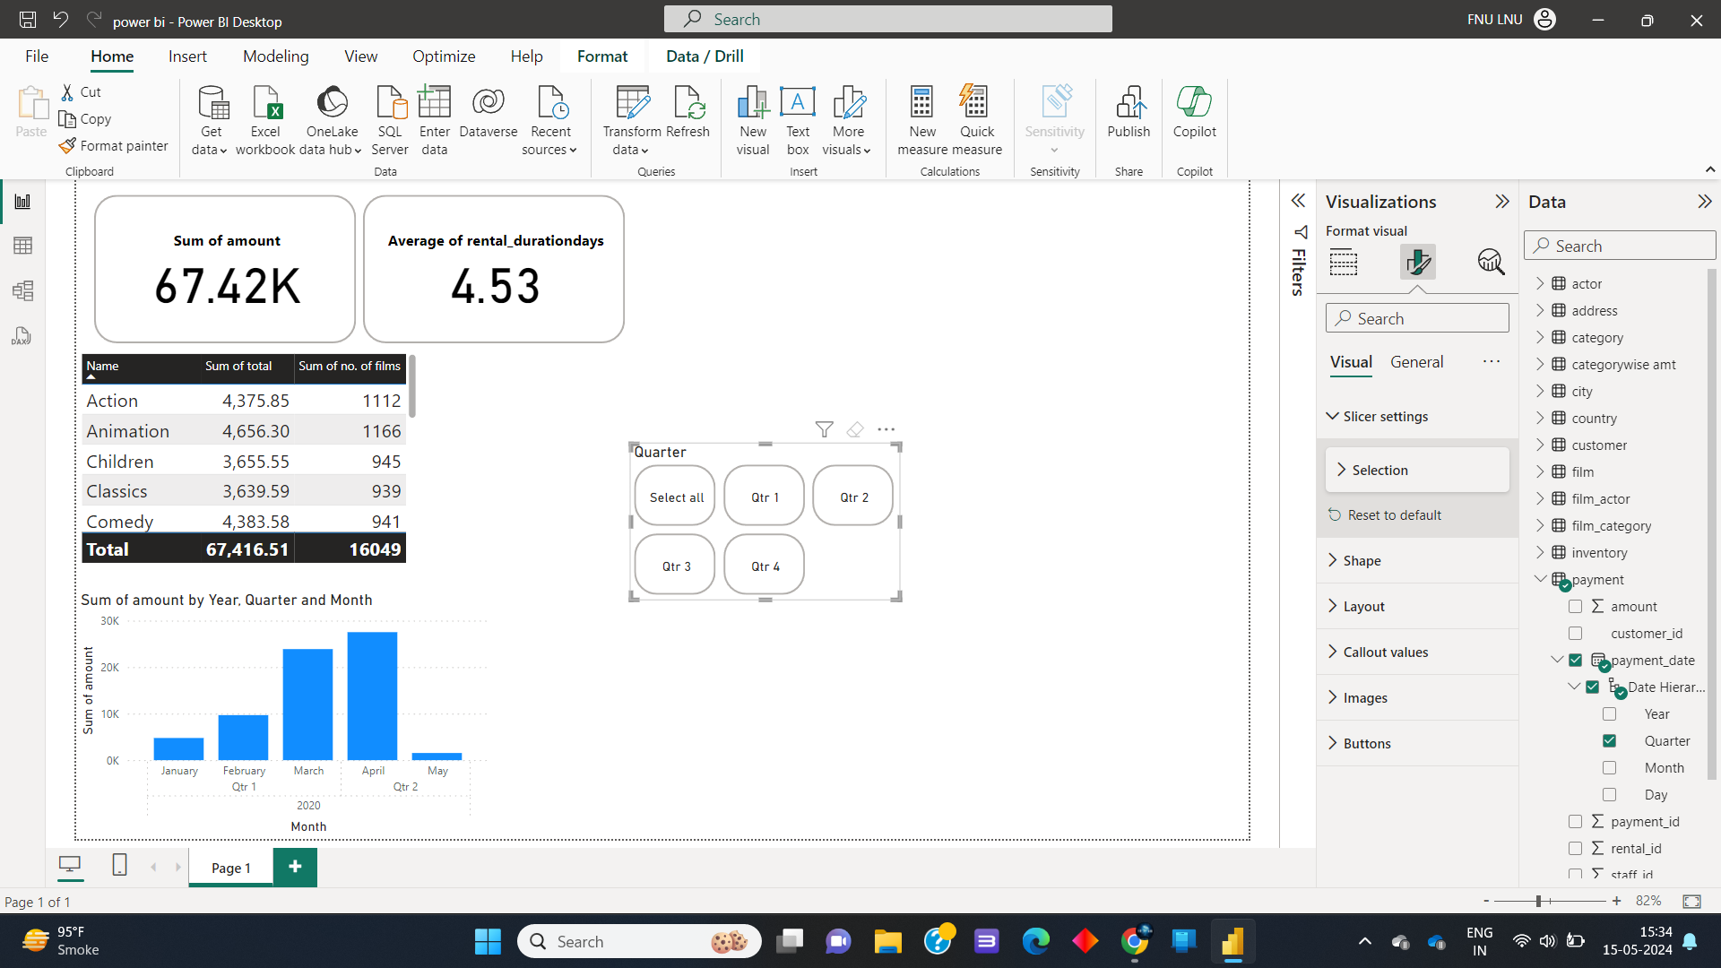The width and height of the screenshot is (1721, 968).
Task: Click the slicer filter funnel icon
Action: point(825,429)
